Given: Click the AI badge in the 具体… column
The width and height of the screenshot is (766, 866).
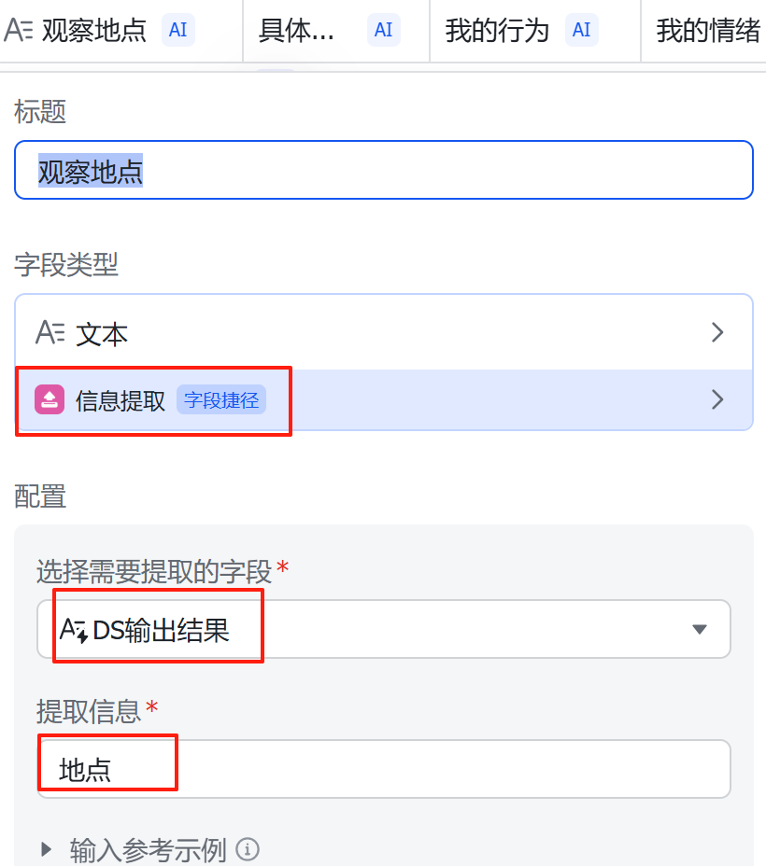Looking at the screenshot, I should click(383, 30).
